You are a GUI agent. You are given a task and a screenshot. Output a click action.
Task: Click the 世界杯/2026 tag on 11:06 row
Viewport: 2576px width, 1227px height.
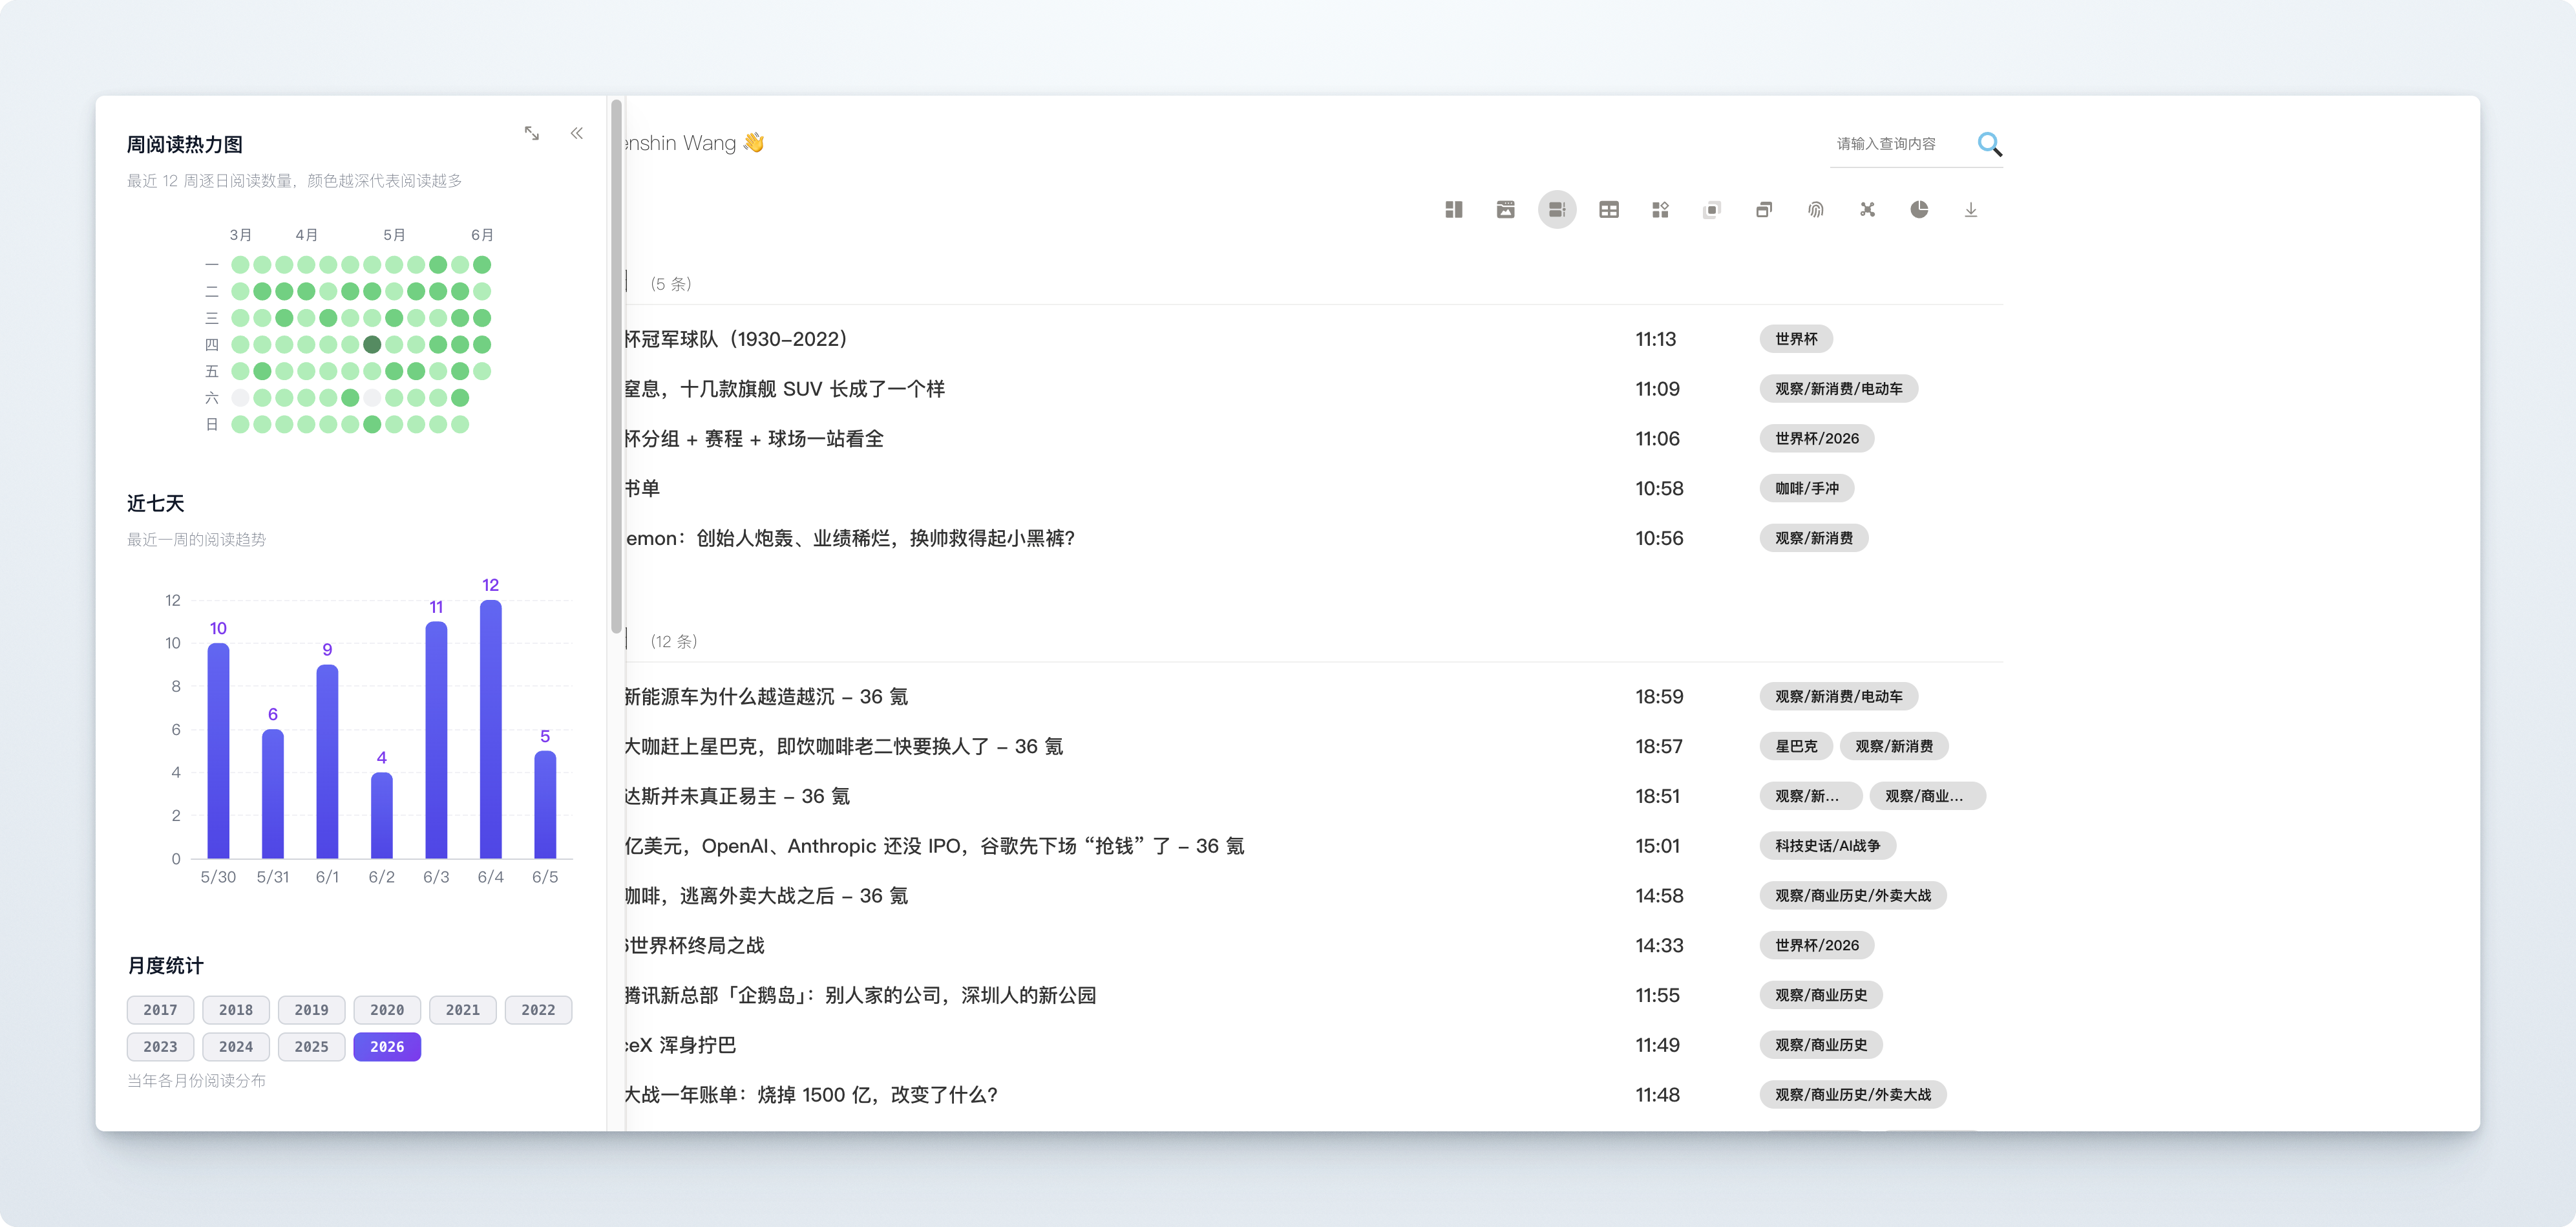coord(1816,439)
